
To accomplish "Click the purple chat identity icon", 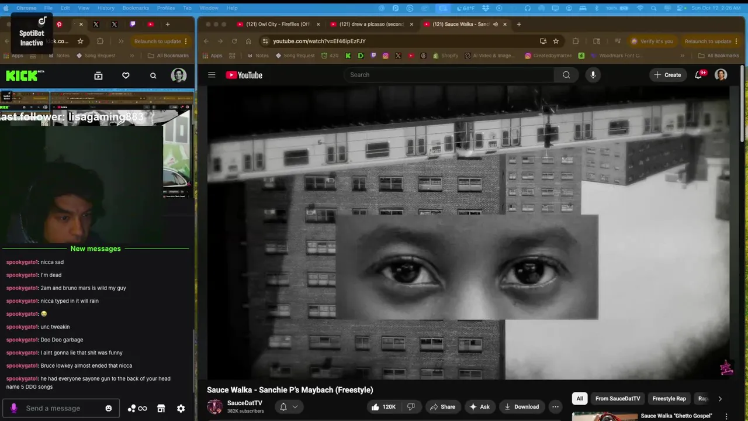I will 14,408.
